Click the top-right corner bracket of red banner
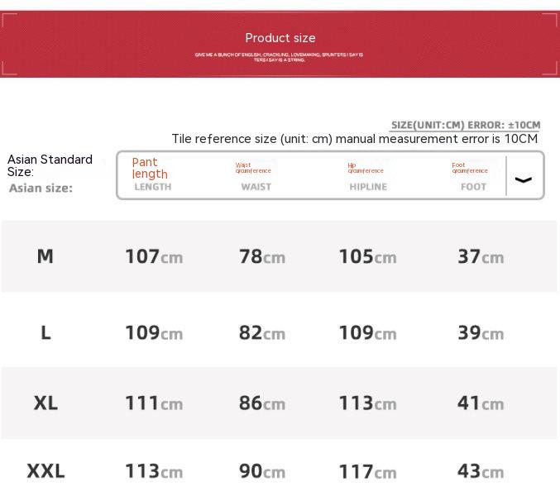 click(x=551, y=19)
